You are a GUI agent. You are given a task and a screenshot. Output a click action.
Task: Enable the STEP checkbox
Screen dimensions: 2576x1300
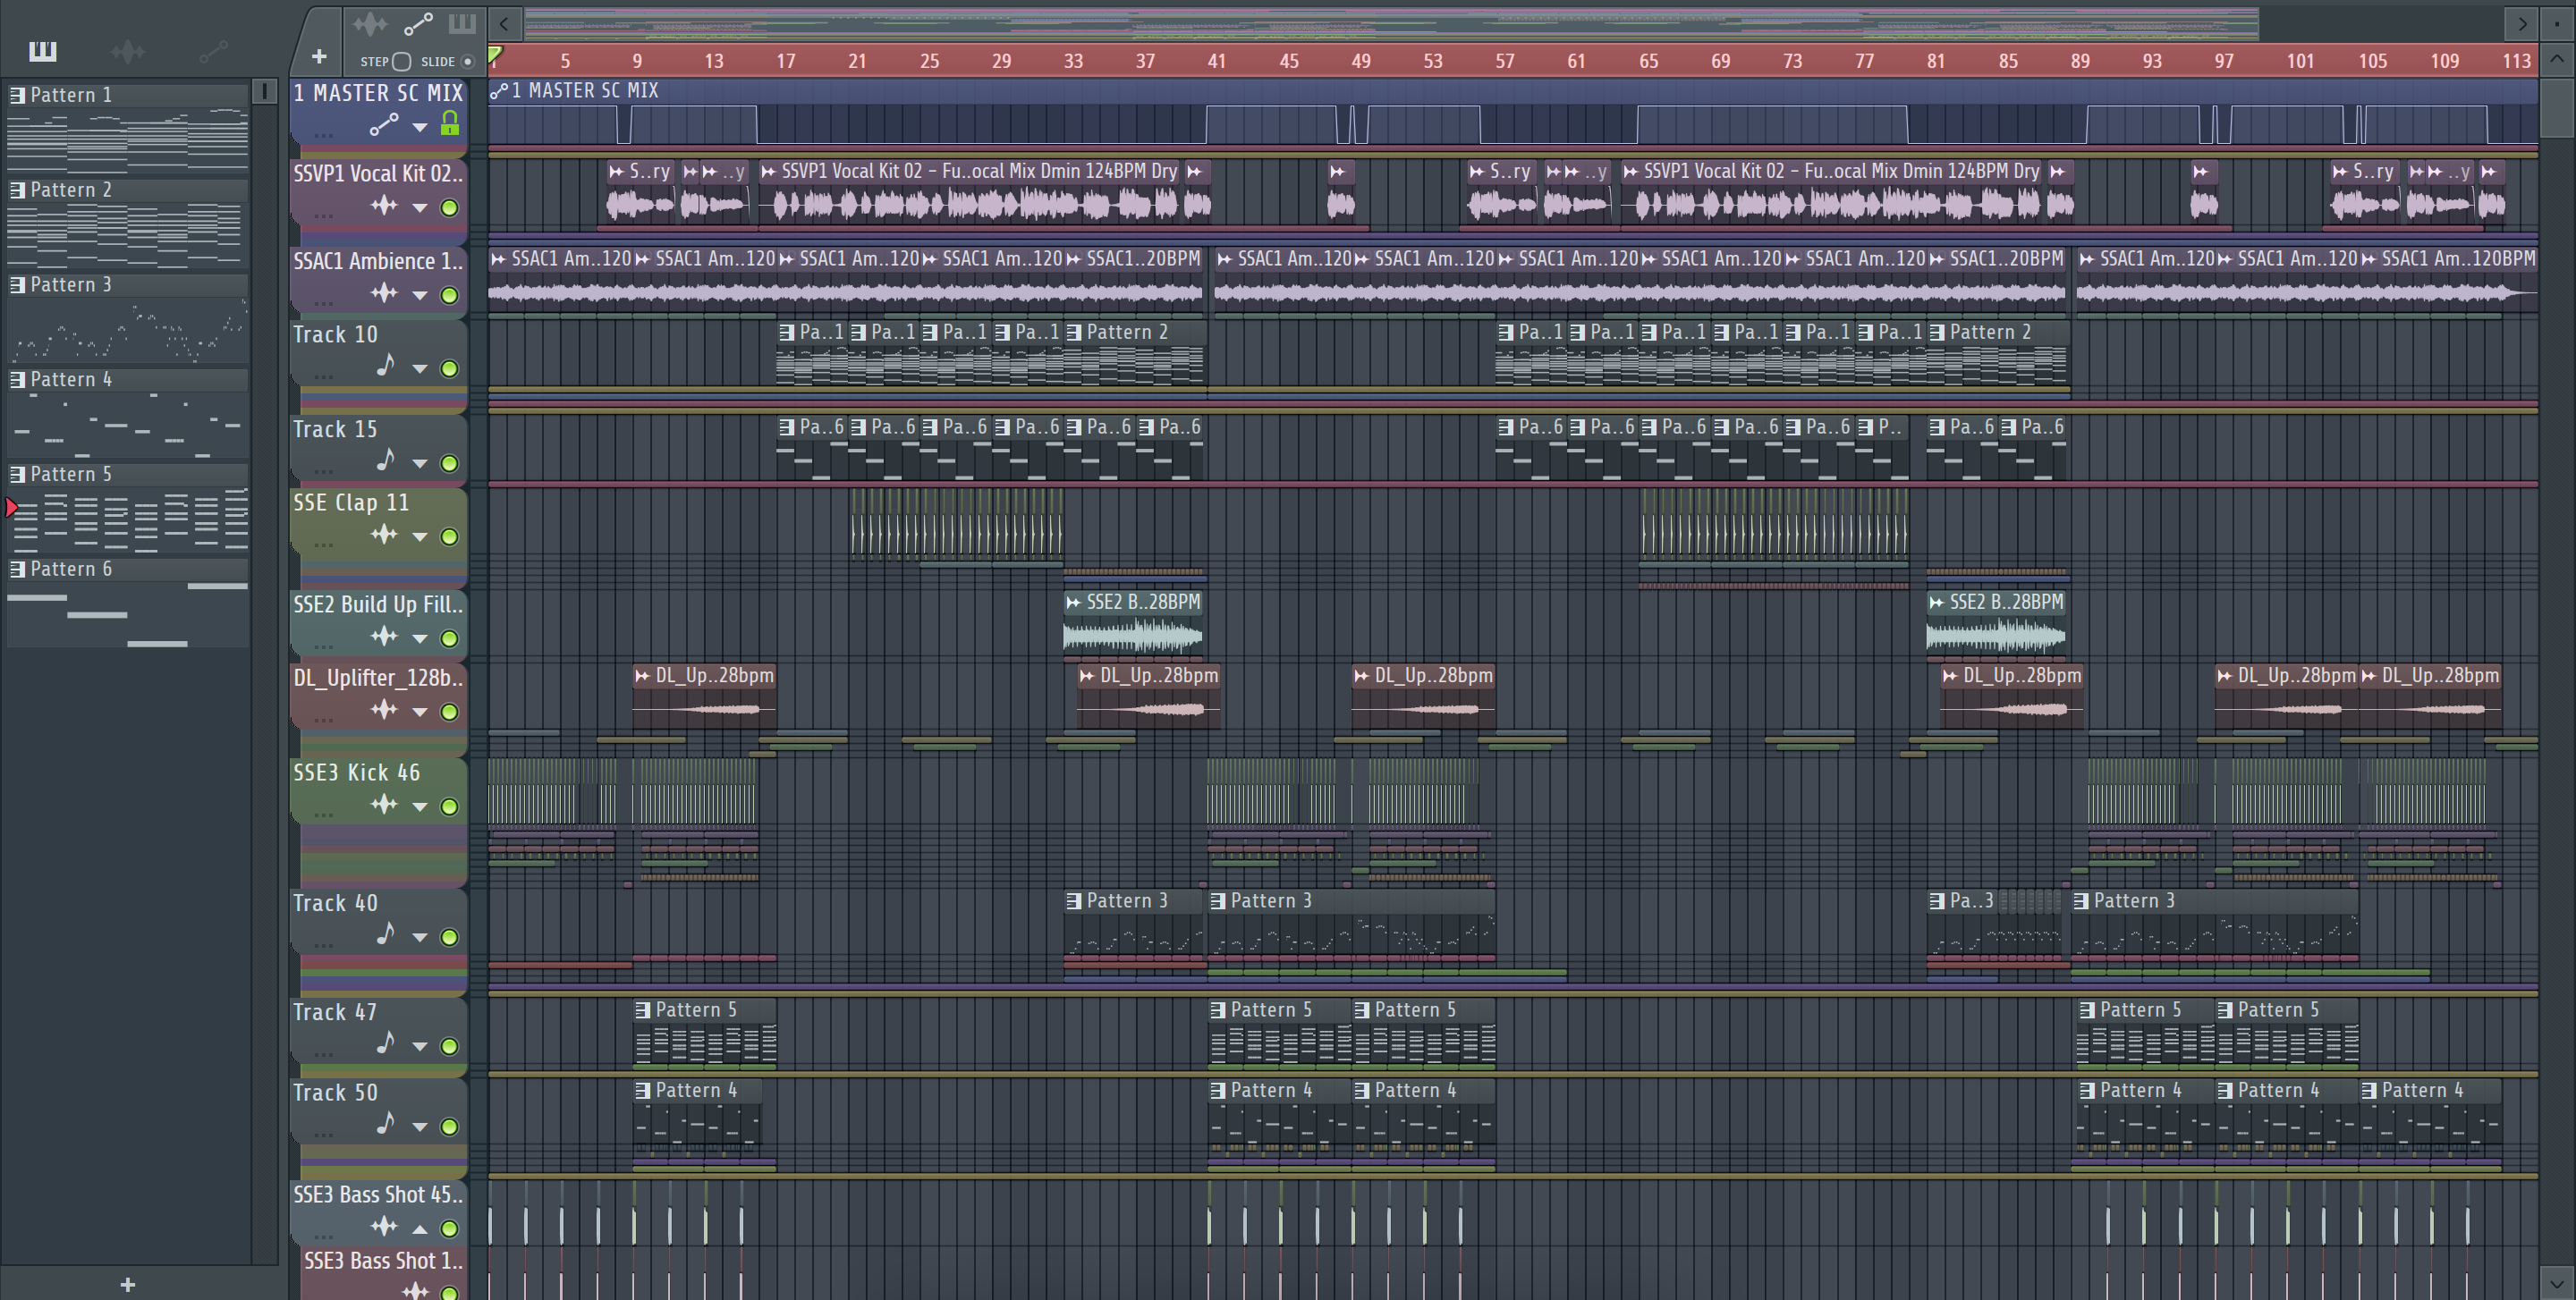pyautogui.click(x=401, y=62)
